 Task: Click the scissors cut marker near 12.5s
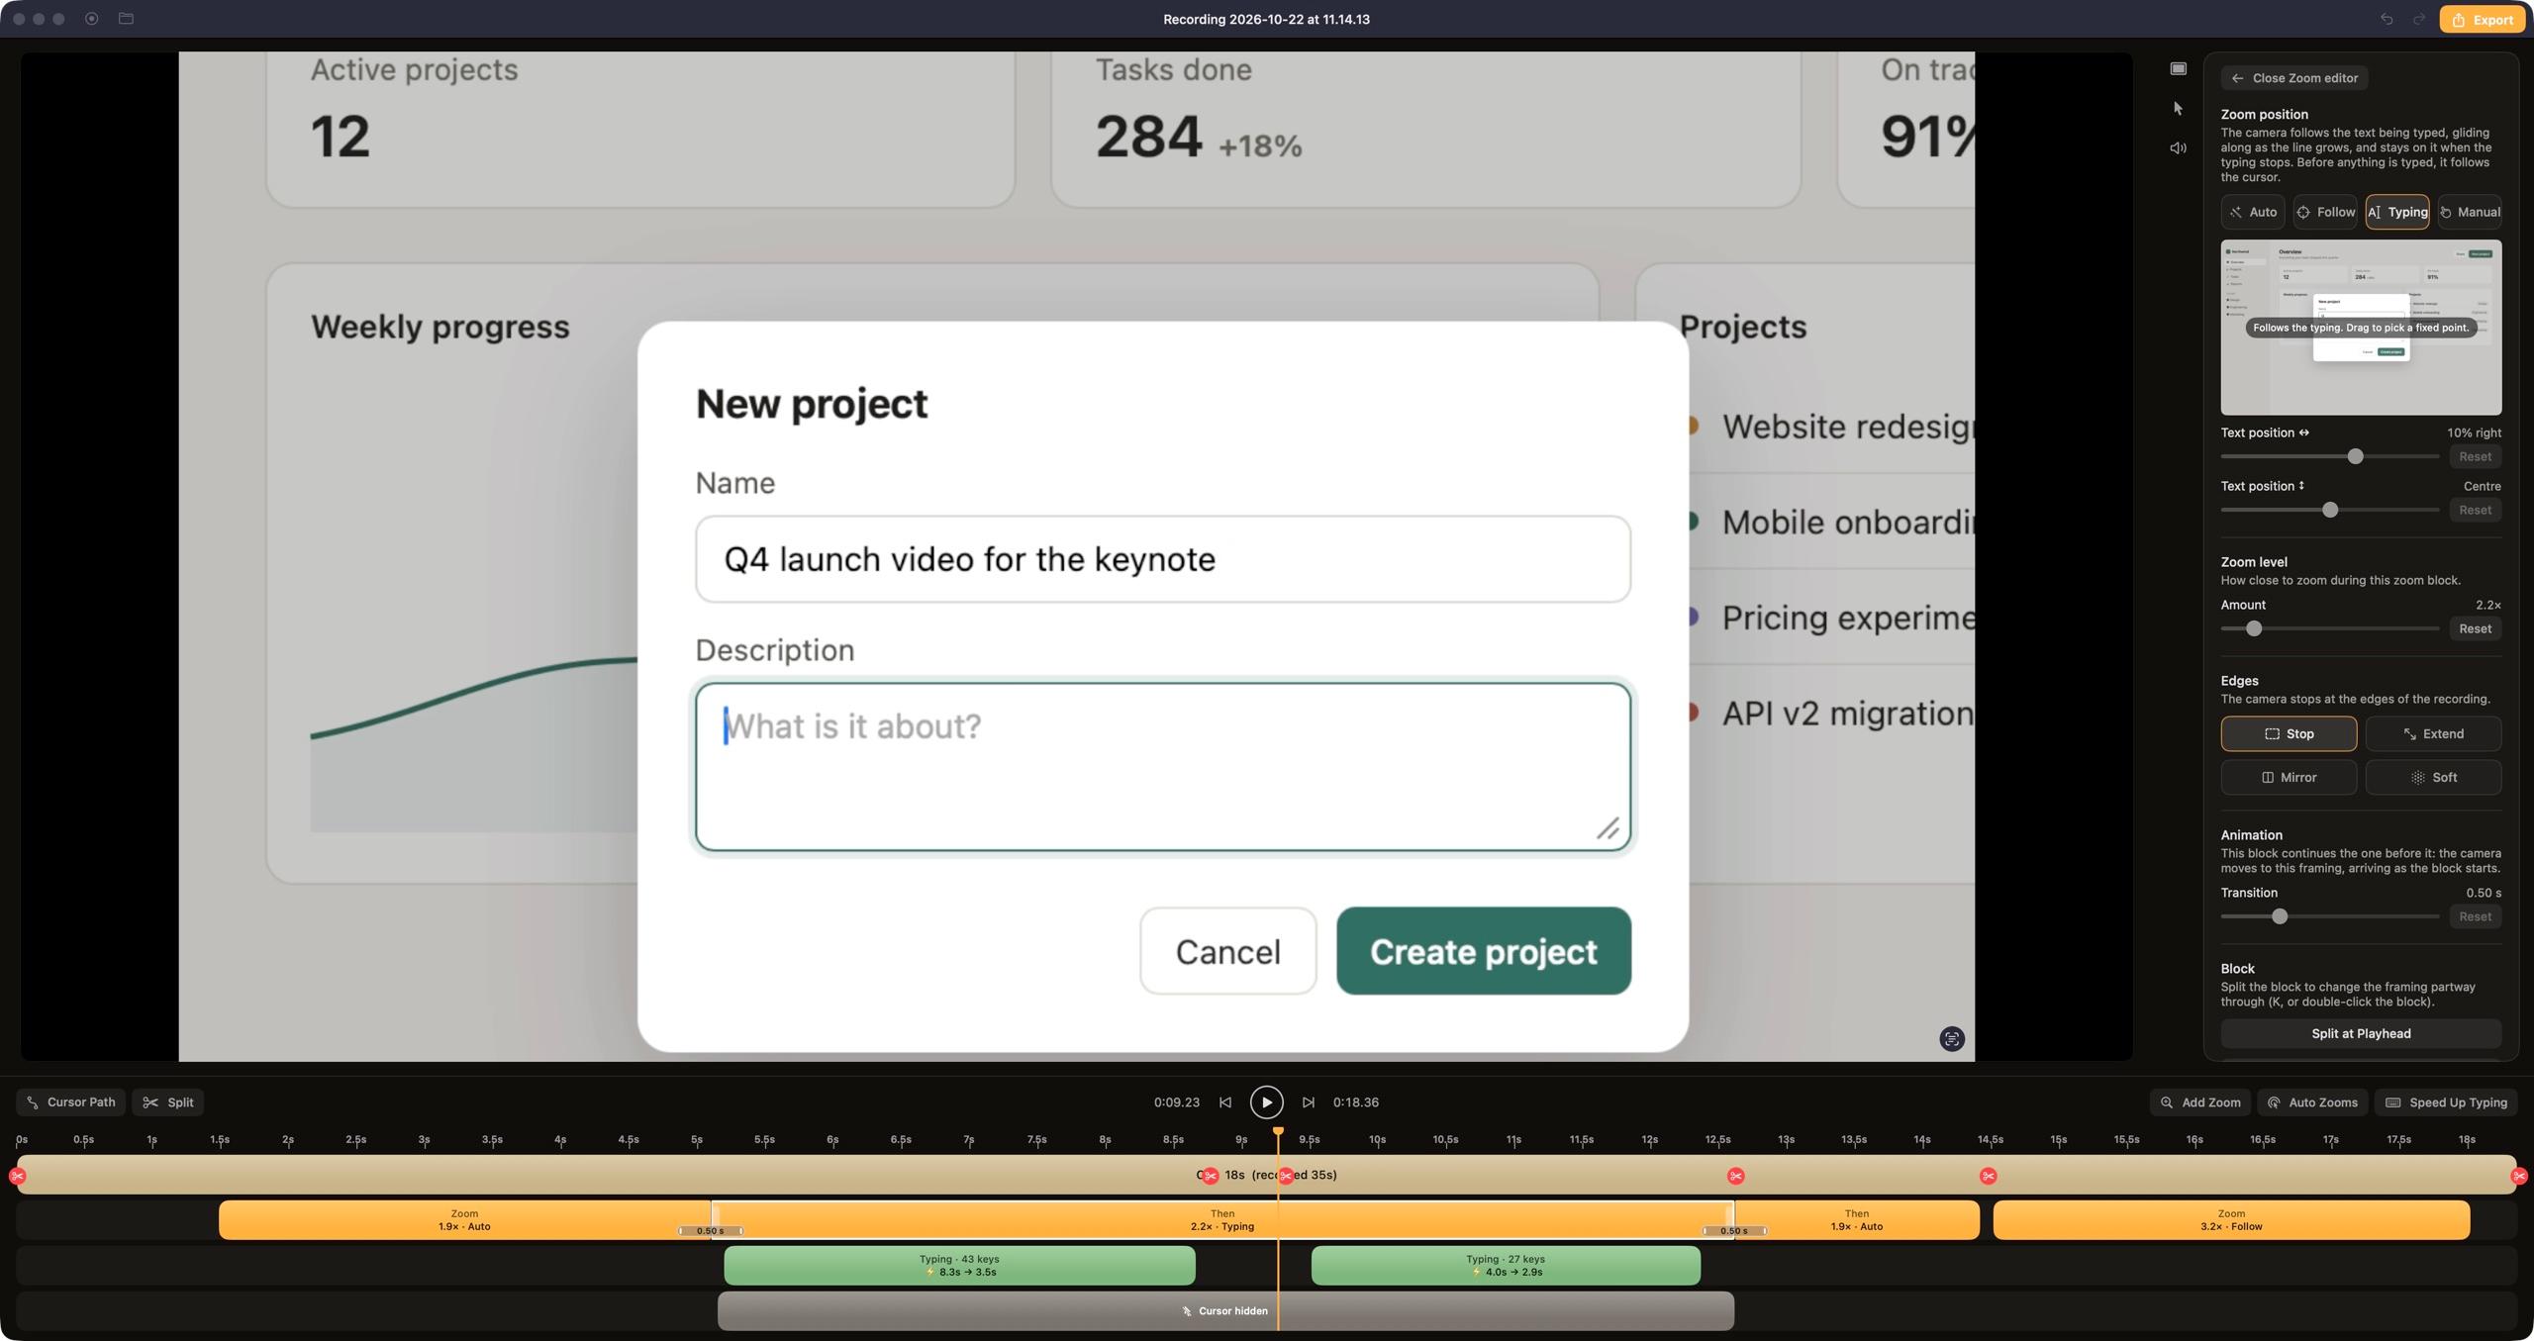tap(1735, 1176)
